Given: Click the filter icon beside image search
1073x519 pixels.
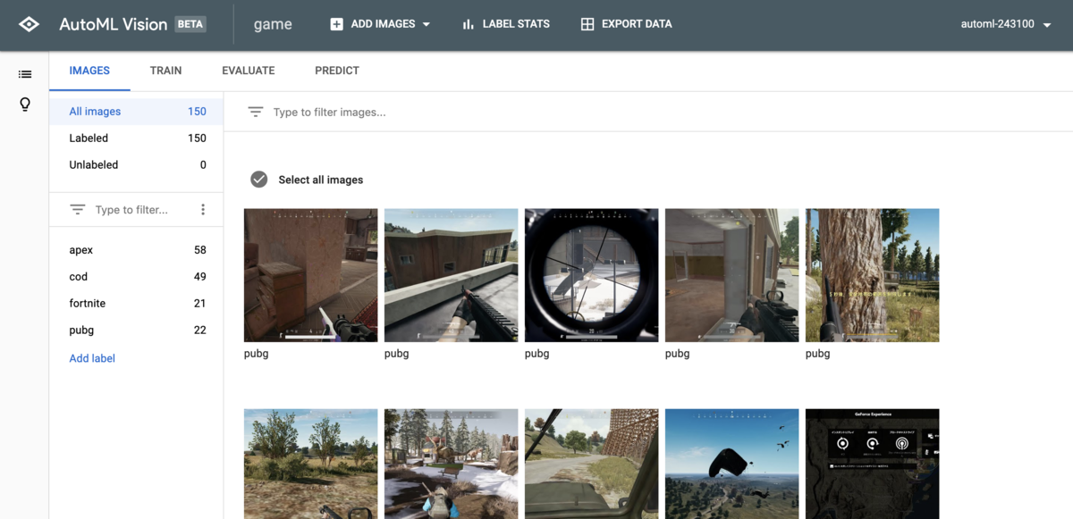Looking at the screenshot, I should tap(256, 113).
